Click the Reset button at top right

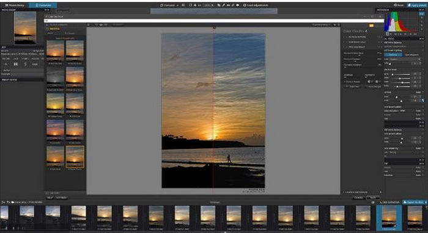click(399, 5)
